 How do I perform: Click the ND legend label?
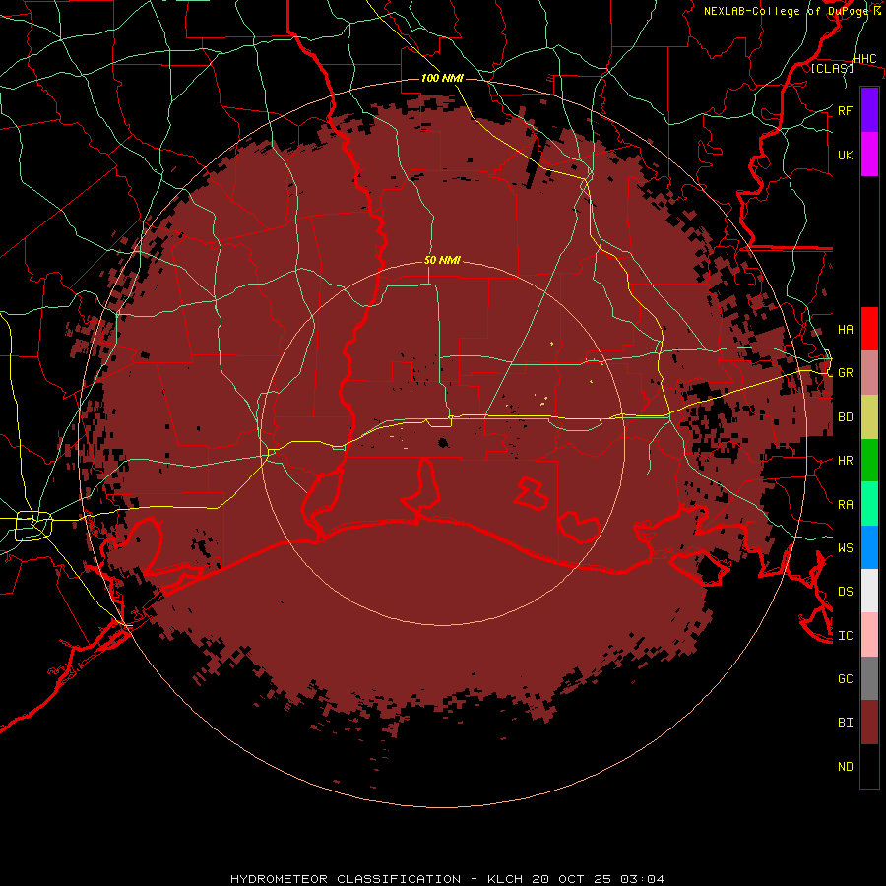coord(845,767)
